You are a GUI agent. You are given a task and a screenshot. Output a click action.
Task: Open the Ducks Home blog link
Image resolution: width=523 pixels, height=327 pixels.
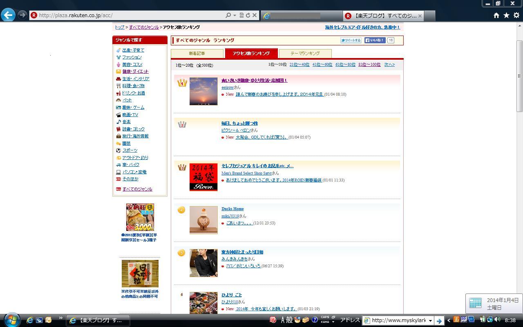[x=232, y=209]
